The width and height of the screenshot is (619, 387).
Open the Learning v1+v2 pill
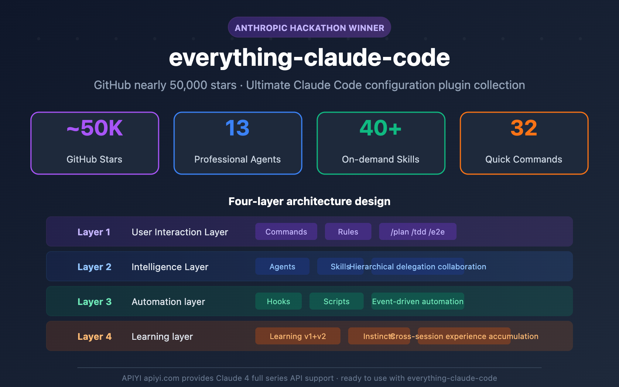[298, 336]
